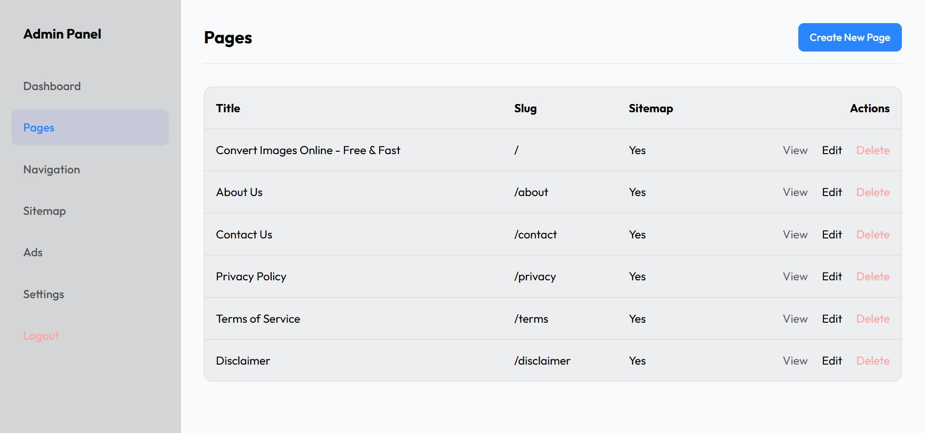Delete the Contact Us page

point(872,235)
